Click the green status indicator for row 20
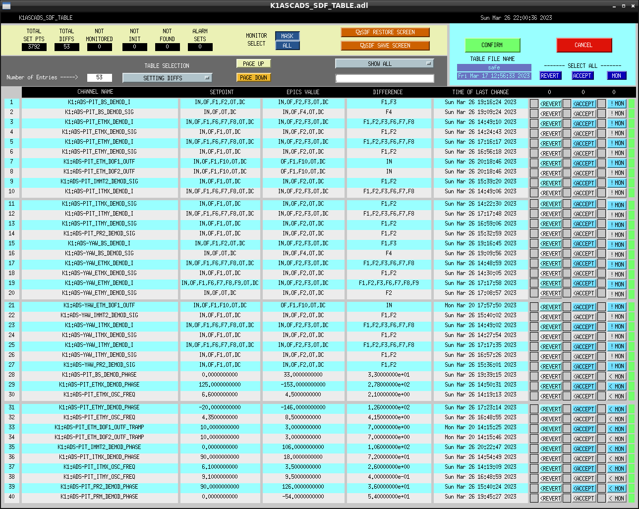This screenshot has height=509, width=639. [631, 294]
